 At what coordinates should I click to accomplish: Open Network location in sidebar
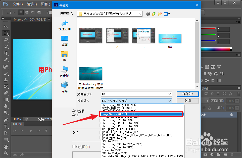pyautogui.click(x=65, y=87)
